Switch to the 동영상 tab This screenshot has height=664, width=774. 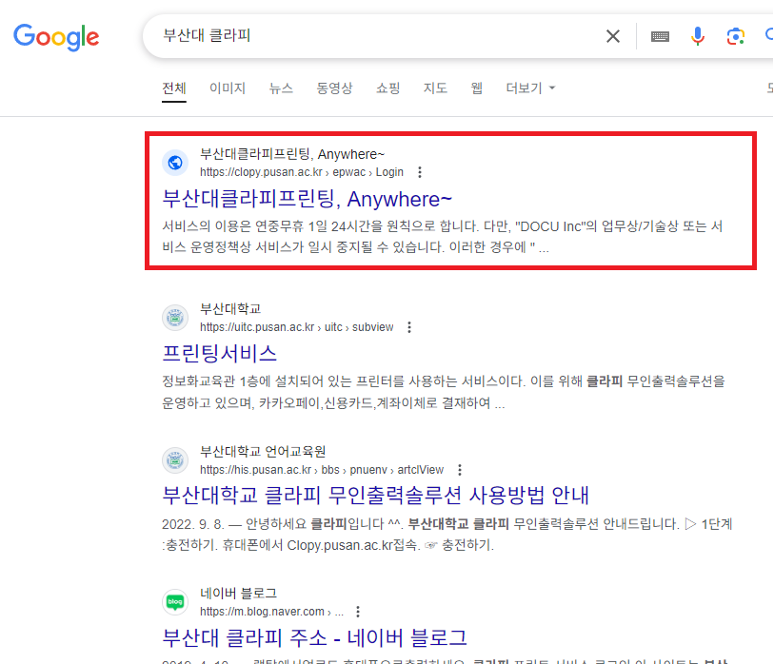pos(334,88)
